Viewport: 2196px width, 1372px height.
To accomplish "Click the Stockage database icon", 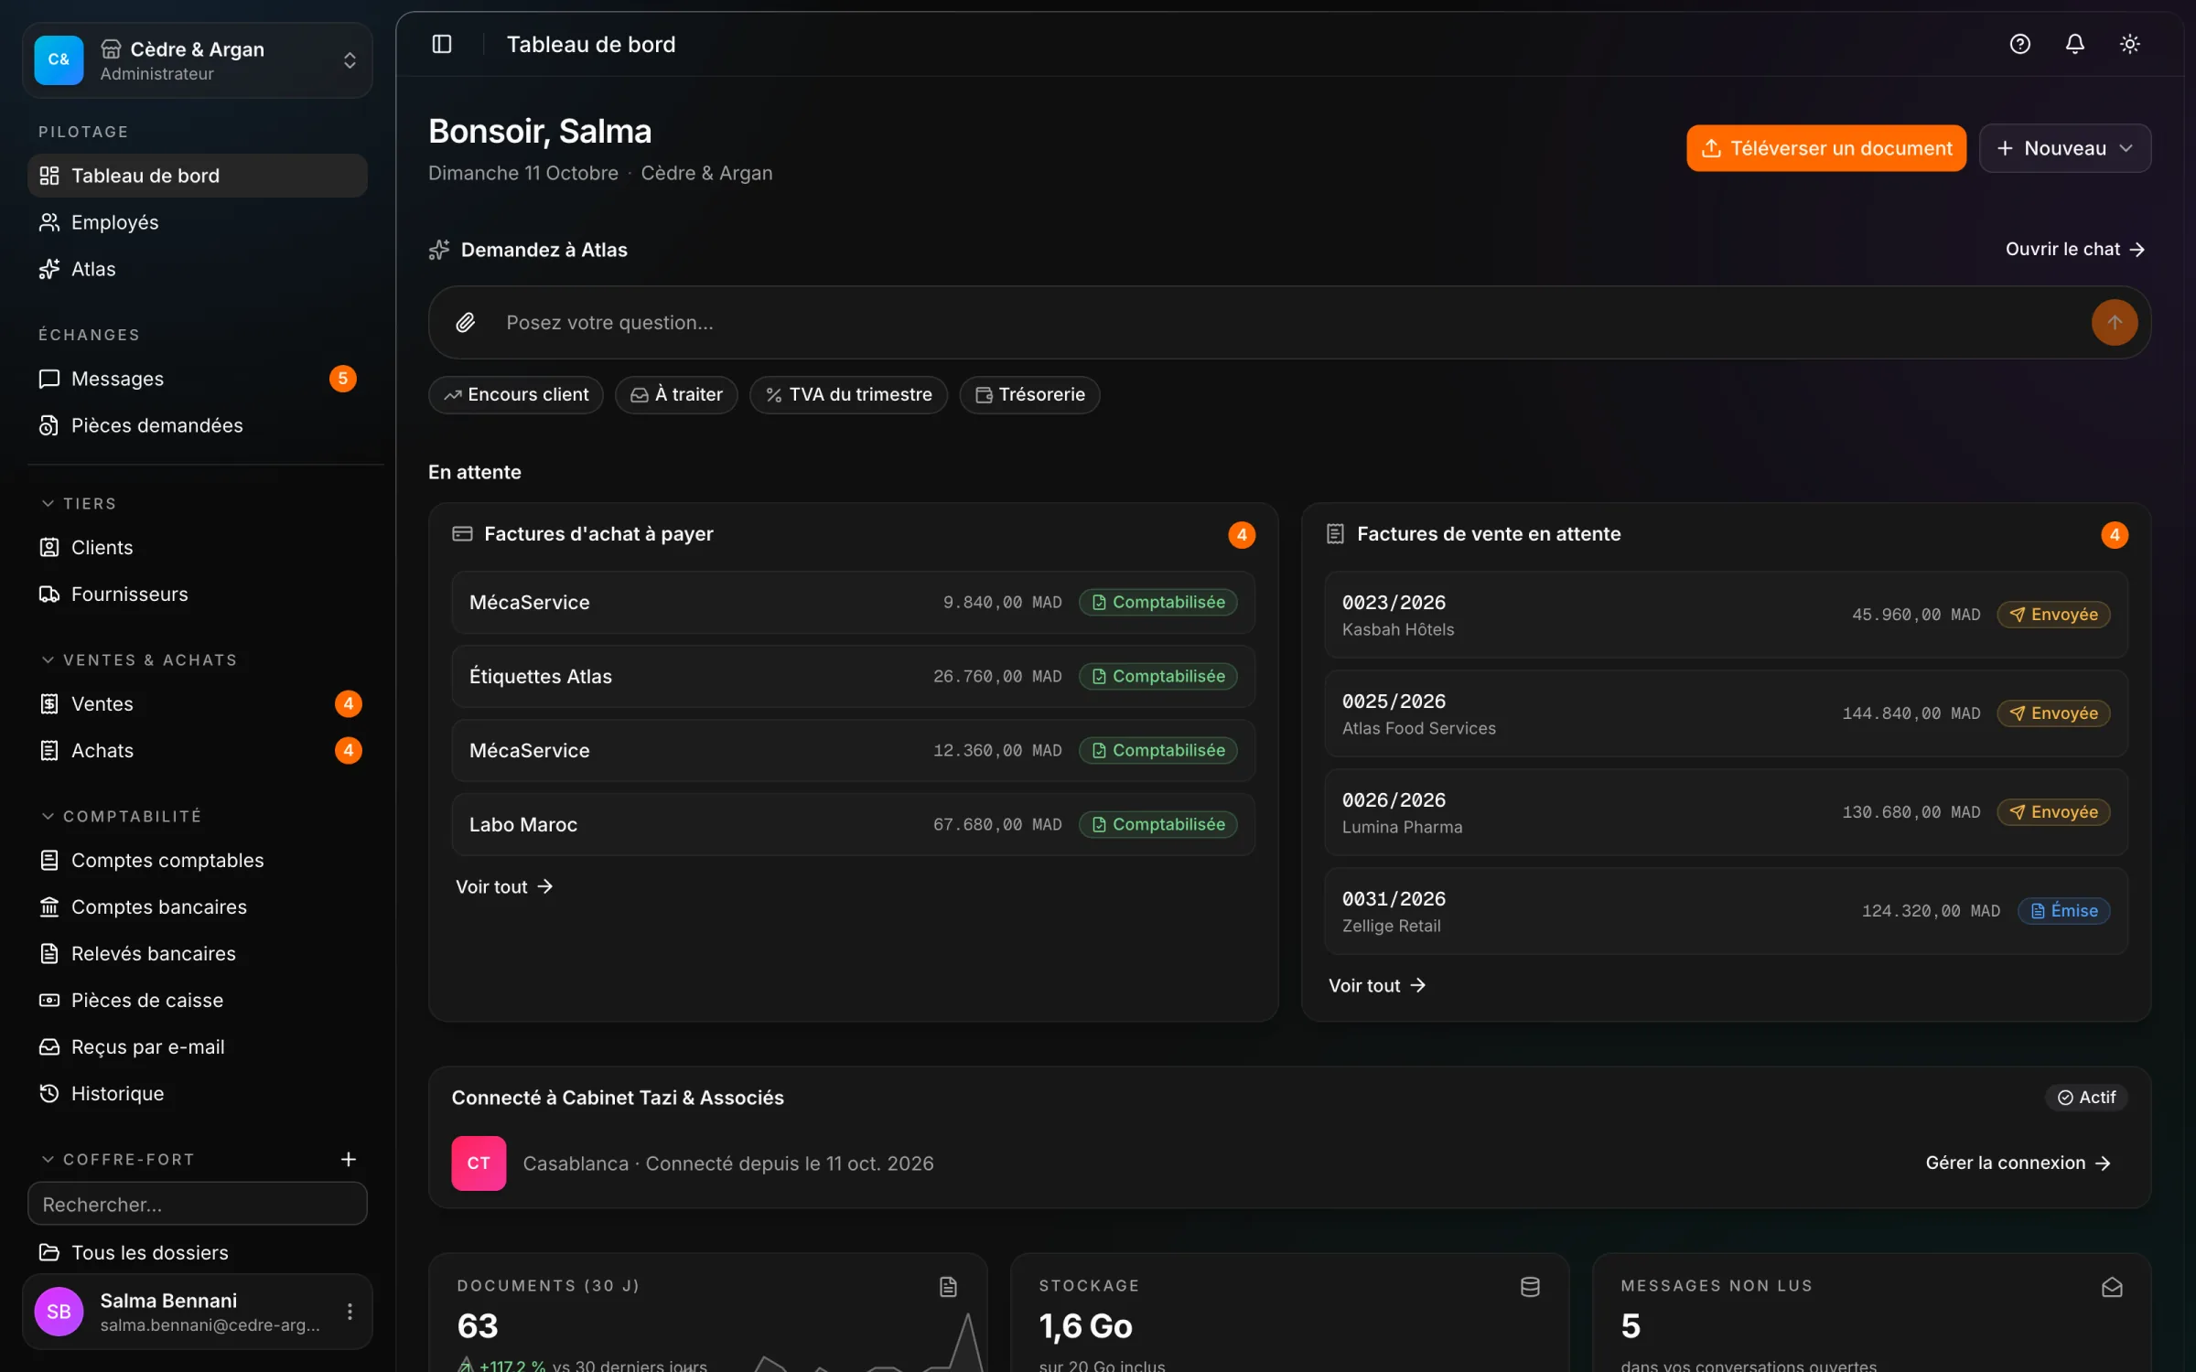I will [1530, 1287].
